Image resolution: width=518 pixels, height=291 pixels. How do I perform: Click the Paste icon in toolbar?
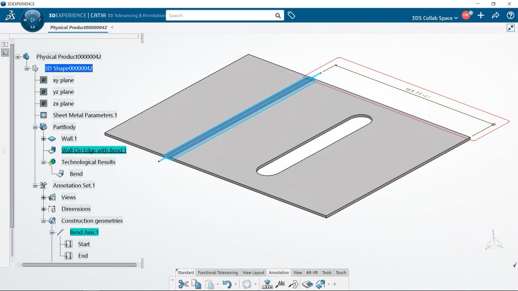(209, 284)
